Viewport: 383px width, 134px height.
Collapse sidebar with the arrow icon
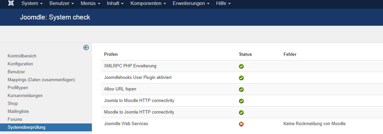[86, 48]
